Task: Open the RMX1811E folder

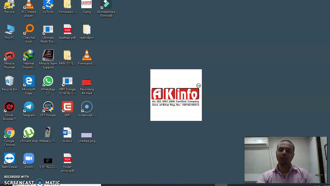Action: 67,58
